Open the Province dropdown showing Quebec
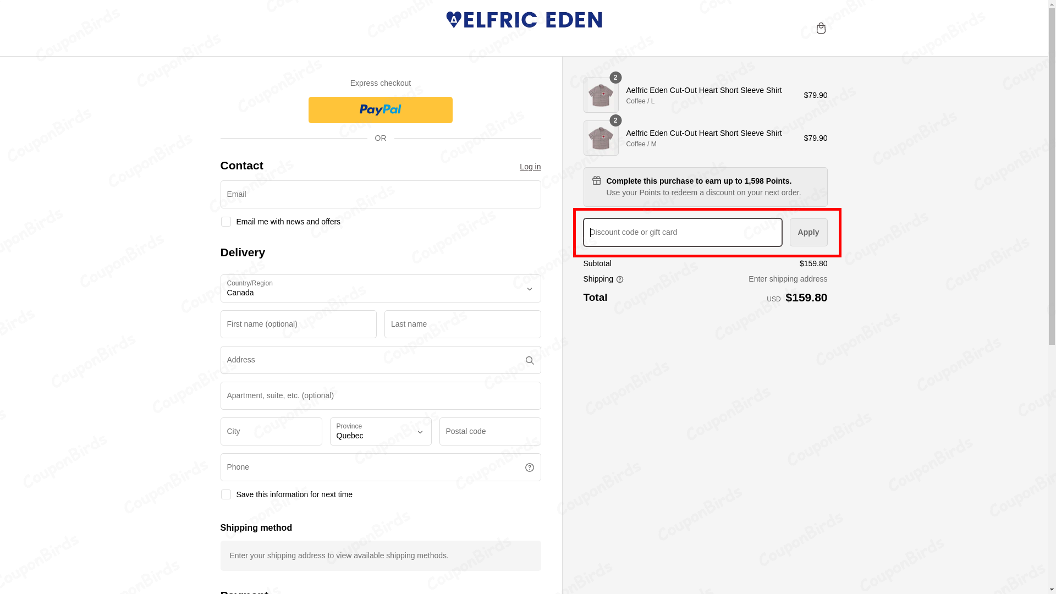The height and width of the screenshot is (594, 1056). (x=380, y=431)
